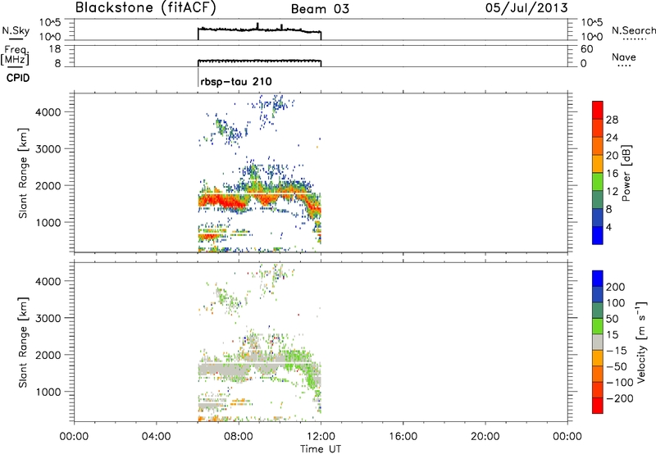Click the "200" tick on Velocity colorbar
This screenshot has height=454, width=656.
[x=616, y=287]
